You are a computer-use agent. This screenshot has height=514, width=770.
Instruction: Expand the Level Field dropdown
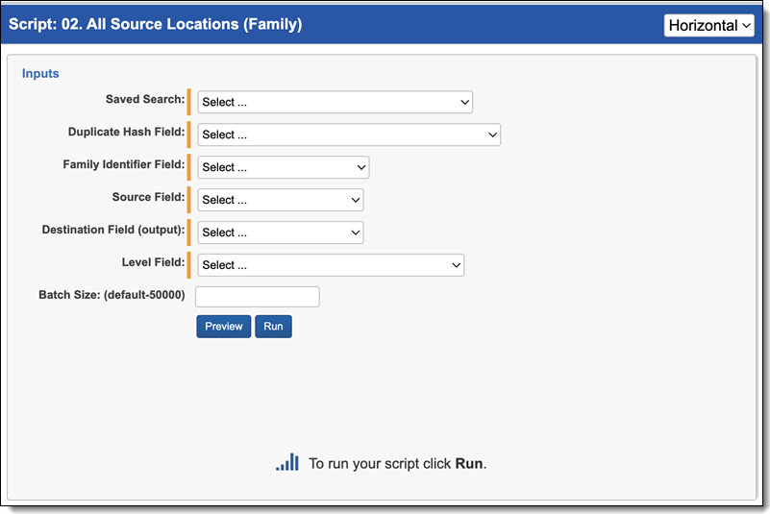click(331, 265)
